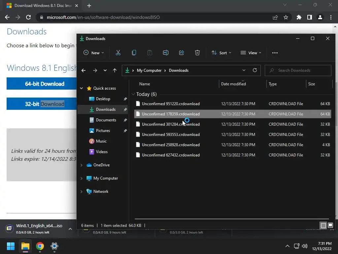Open the View dropdown

click(251, 53)
